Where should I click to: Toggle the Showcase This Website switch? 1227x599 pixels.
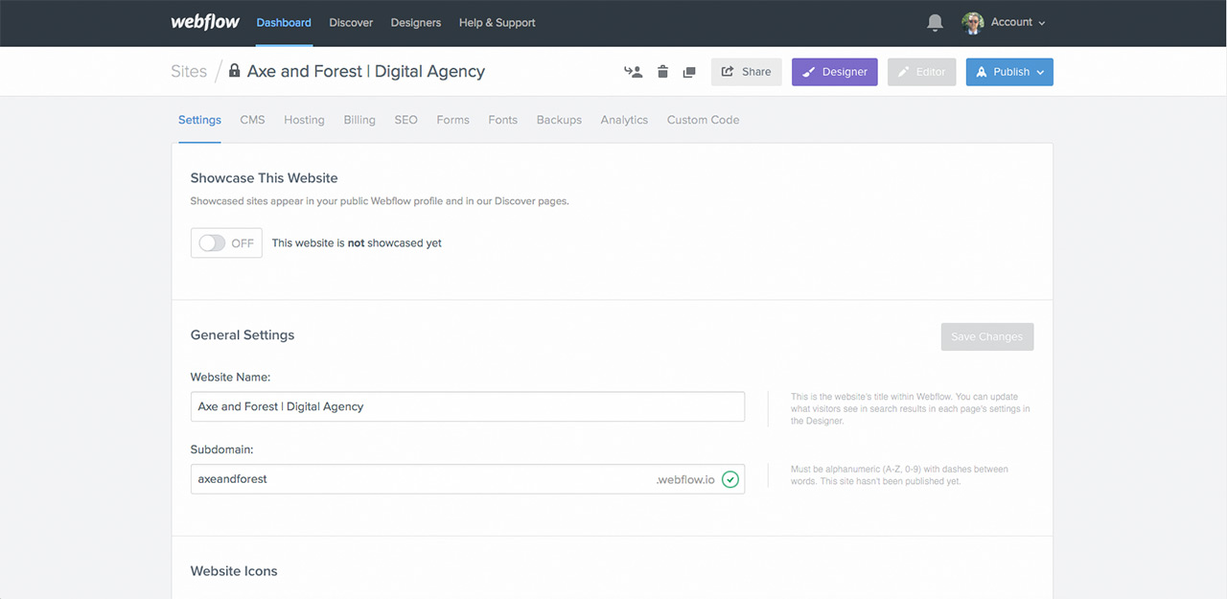226,243
